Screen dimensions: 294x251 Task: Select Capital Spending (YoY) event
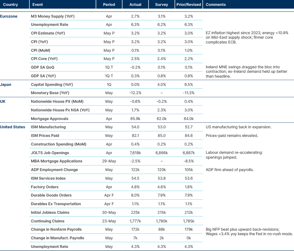pyautogui.click(x=52, y=84)
